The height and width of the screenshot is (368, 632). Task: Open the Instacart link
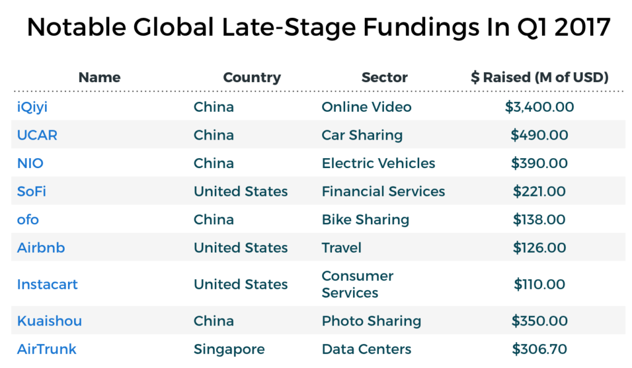(x=47, y=285)
